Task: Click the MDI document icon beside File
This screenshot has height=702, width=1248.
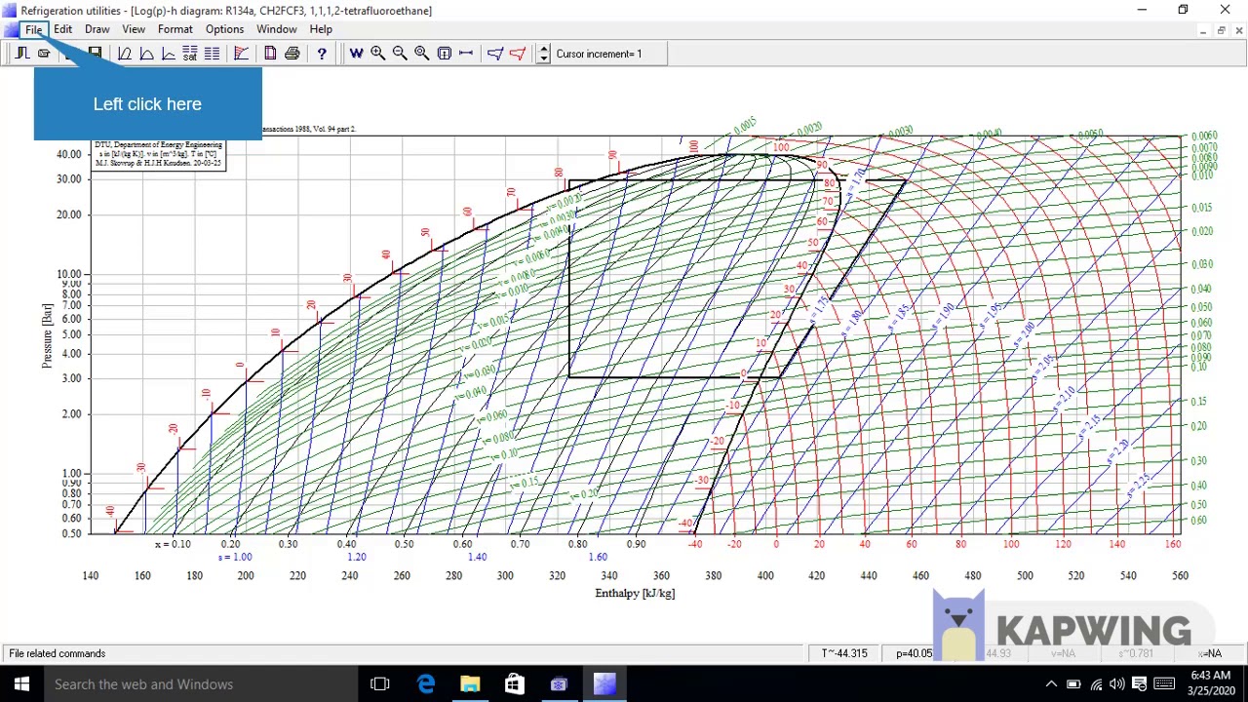Action: (10, 29)
